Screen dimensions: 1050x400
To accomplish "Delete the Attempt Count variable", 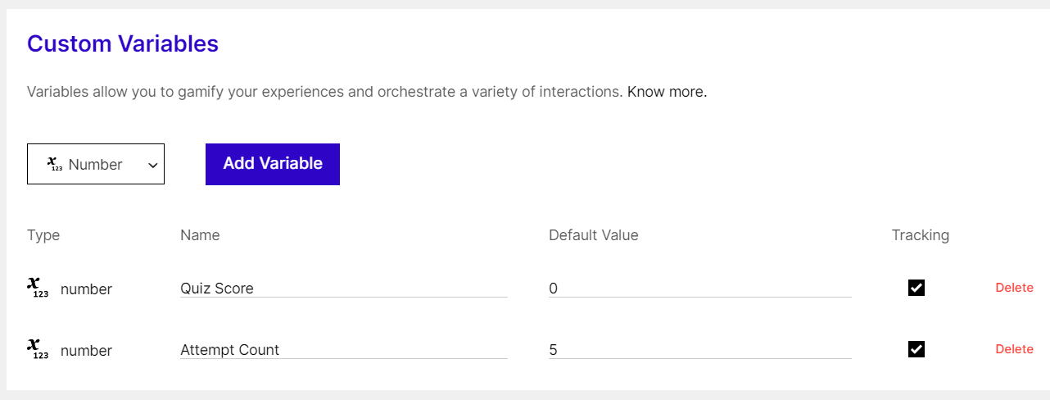I will [x=1014, y=349].
